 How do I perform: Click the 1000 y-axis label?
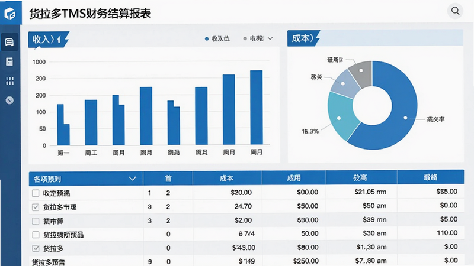(39, 62)
